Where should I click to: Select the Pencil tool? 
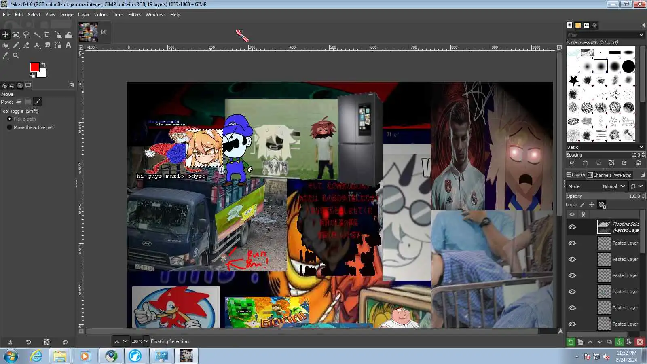pos(16,45)
